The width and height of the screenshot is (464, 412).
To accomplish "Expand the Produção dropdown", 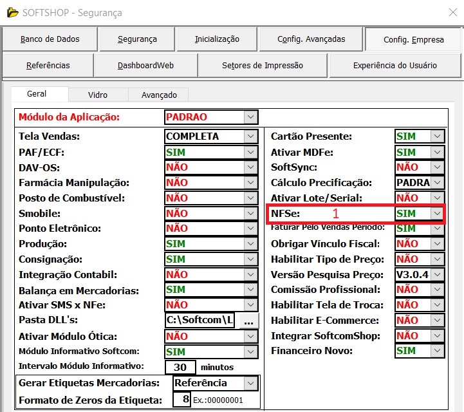I will point(250,243).
